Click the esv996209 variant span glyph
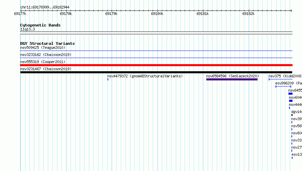302x171 pixels. click(283, 87)
